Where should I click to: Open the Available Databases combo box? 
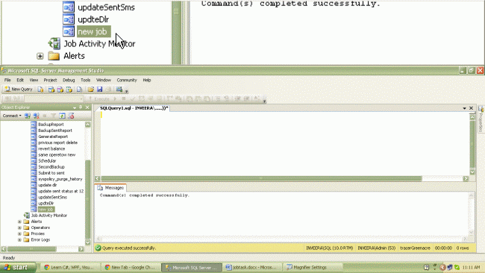pyautogui.click(x=54, y=99)
